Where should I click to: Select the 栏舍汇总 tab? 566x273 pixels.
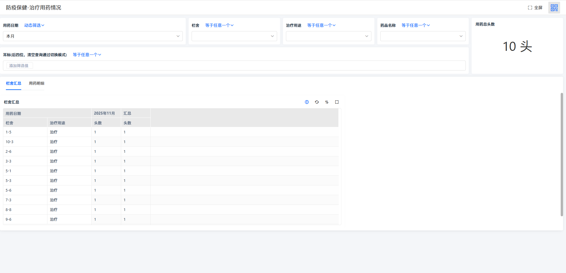pos(14,83)
